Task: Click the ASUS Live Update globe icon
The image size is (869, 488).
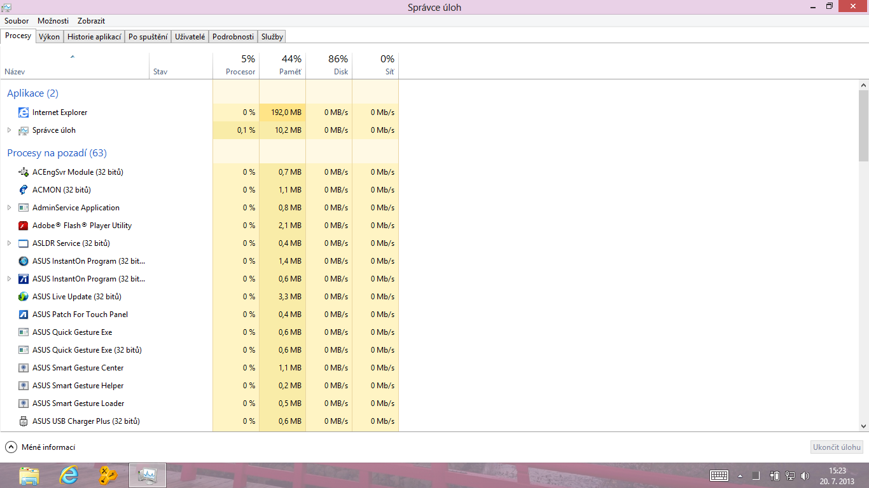Action: click(24, 297)
